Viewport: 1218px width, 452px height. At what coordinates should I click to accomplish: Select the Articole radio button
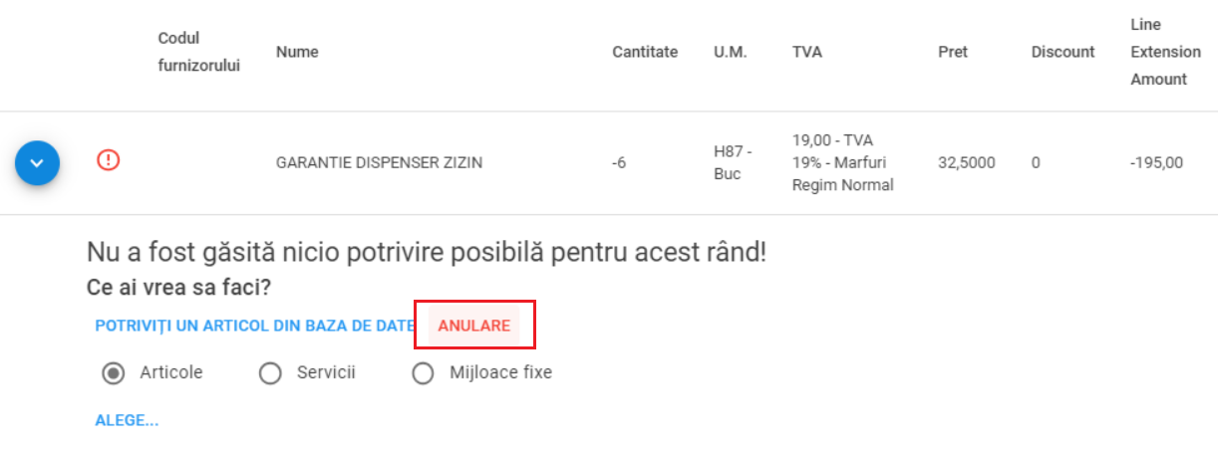pos(115,373)
